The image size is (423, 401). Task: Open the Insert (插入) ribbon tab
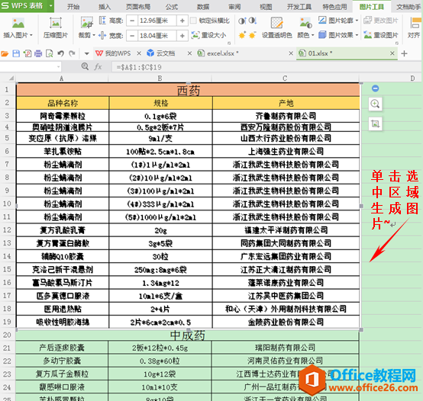click(x=105, y=7)
